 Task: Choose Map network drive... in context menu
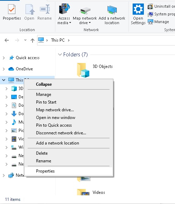(69, 110)
